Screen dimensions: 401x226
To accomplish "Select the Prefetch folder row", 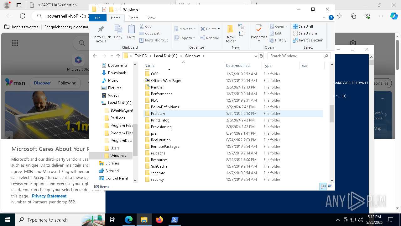I will click(233, 114).
